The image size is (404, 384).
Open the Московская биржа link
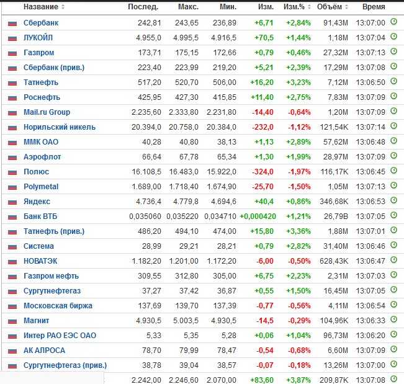click(x=58, y=306)
